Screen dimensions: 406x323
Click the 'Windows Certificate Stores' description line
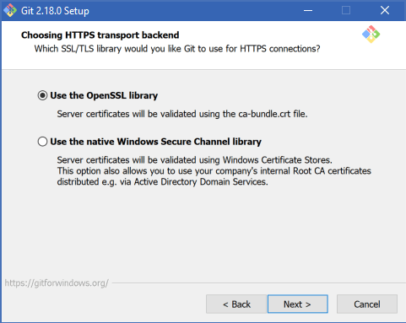click(194, 160)
